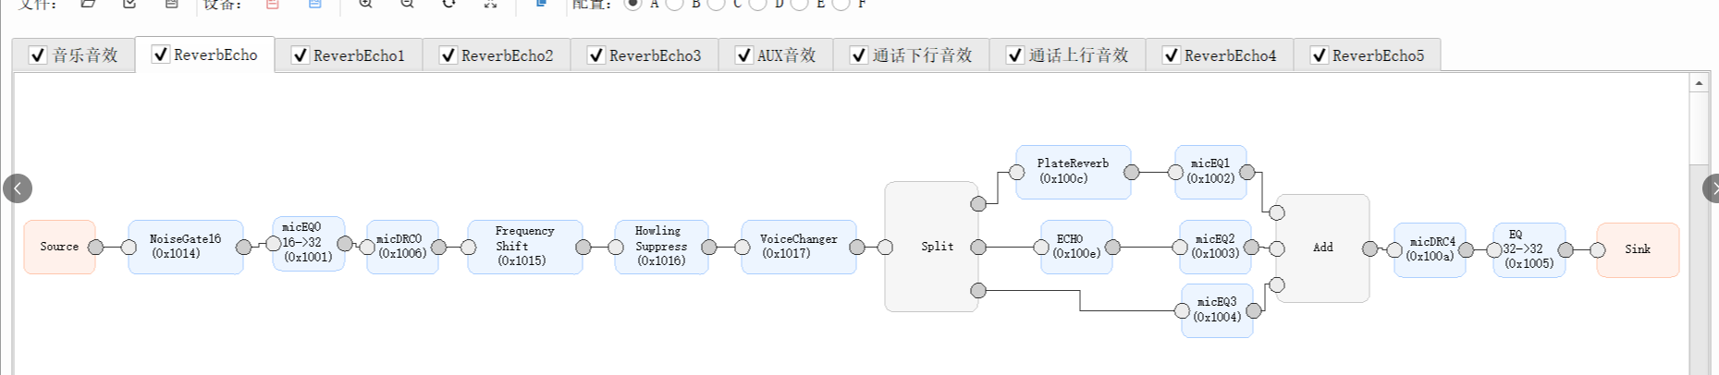Select configuration radio D
The image size is (1719, 375).
(757, 4)
